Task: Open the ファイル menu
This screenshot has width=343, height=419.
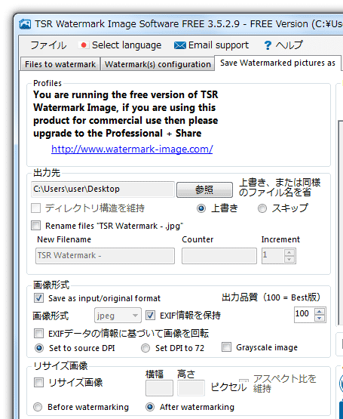Action: (48, 45)
